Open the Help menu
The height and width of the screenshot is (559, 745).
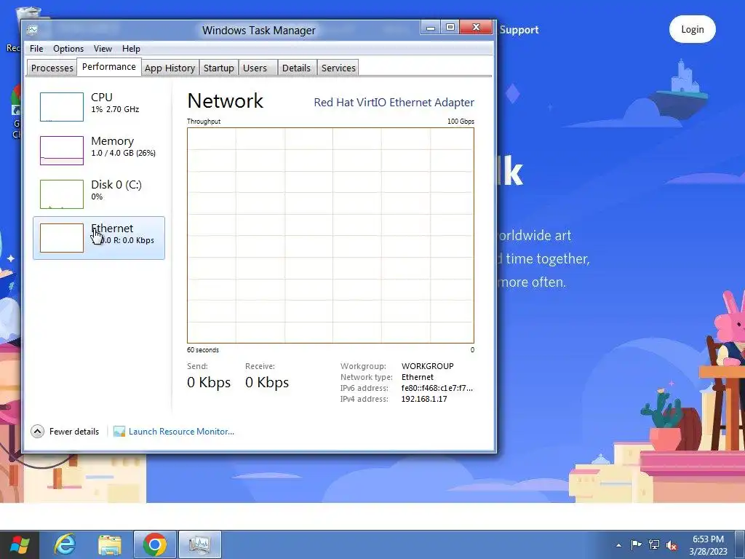[131, 49]
